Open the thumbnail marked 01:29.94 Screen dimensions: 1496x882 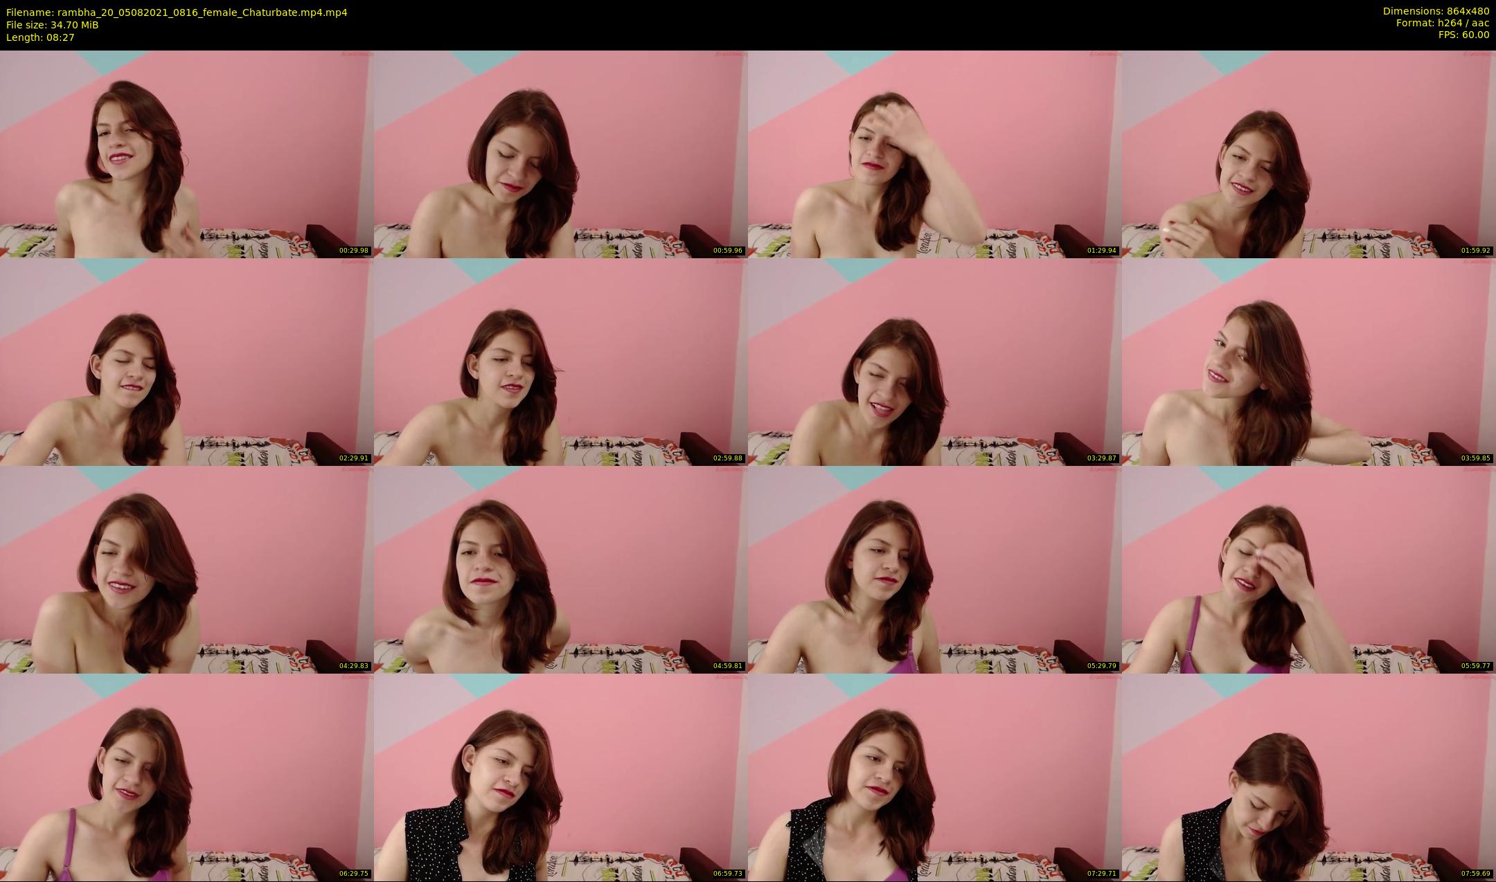[x=935, y=154]
